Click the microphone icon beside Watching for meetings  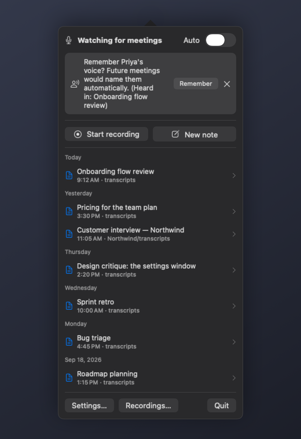point(69,40)
